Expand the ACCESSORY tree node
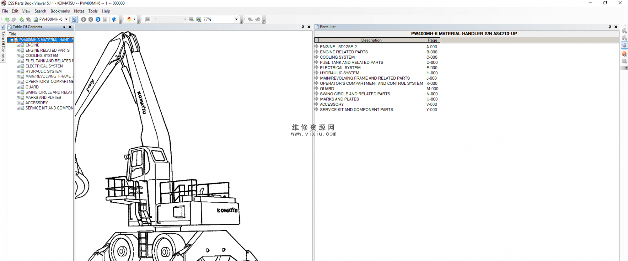 point(18,103)
